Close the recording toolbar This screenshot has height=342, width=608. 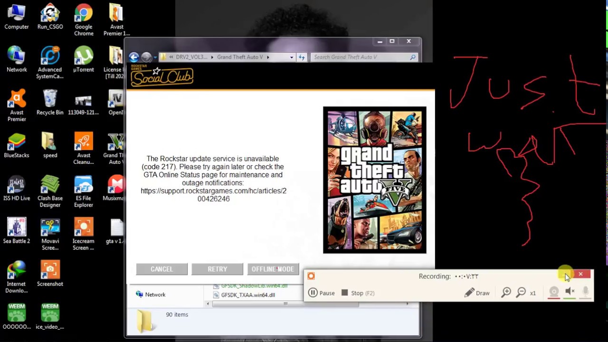[x=580, y=274]
